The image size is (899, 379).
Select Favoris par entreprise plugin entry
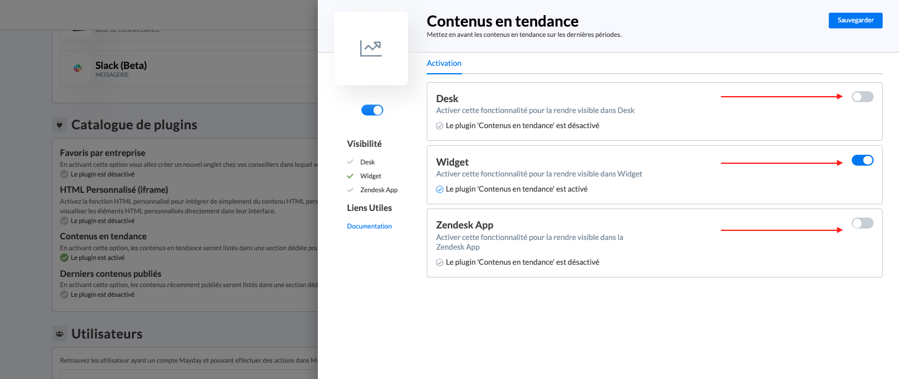click(x=102, y=153)
